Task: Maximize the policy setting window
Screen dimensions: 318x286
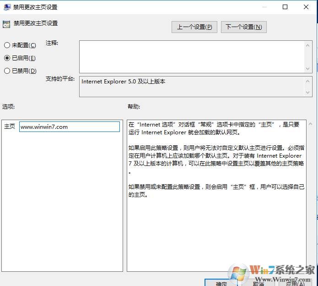Action: pos(285,7)
